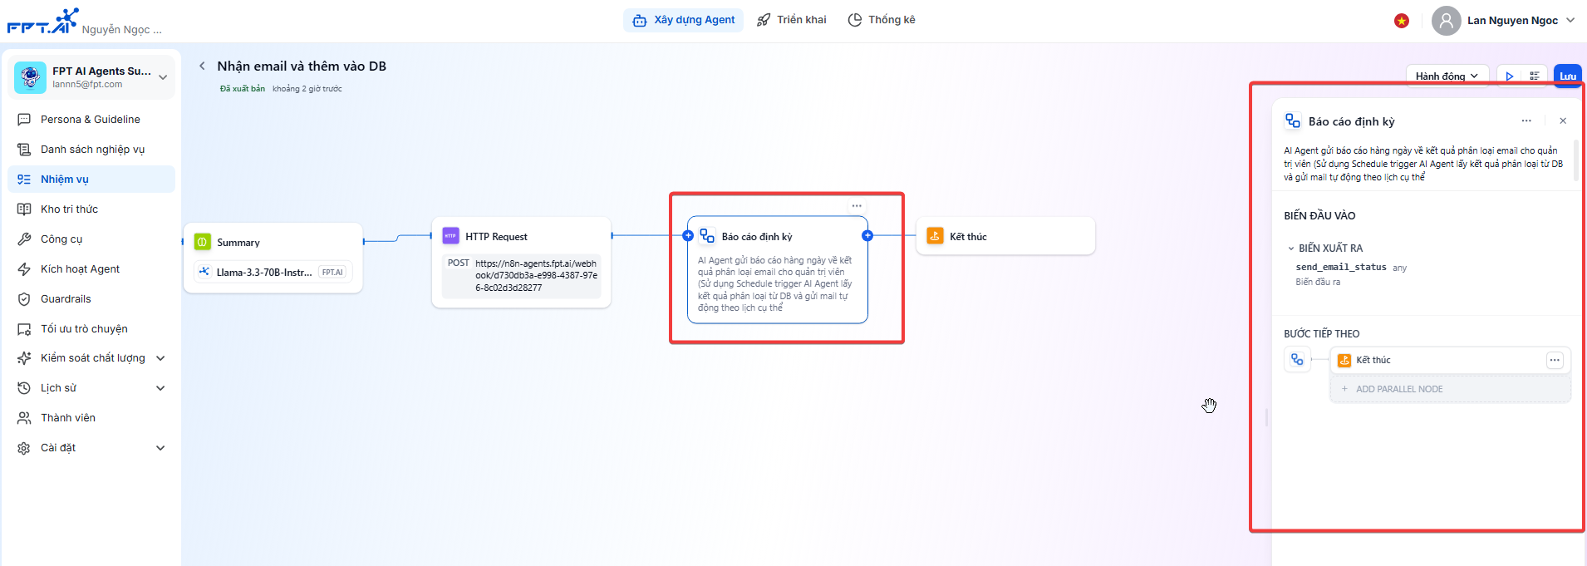Go back with the left arrow icon
The image size is (1587, 566).
pyautogui.click(x=202, y=66)
